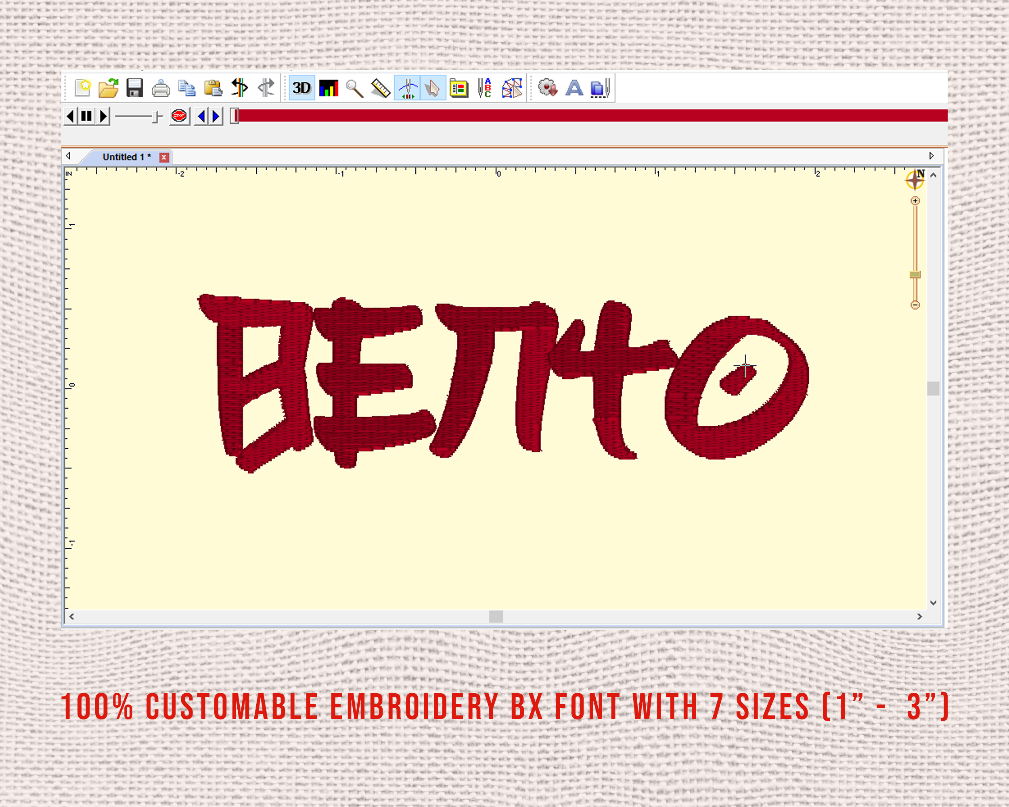
Task: Select the blue A font tool
Action: pos(574,88)
